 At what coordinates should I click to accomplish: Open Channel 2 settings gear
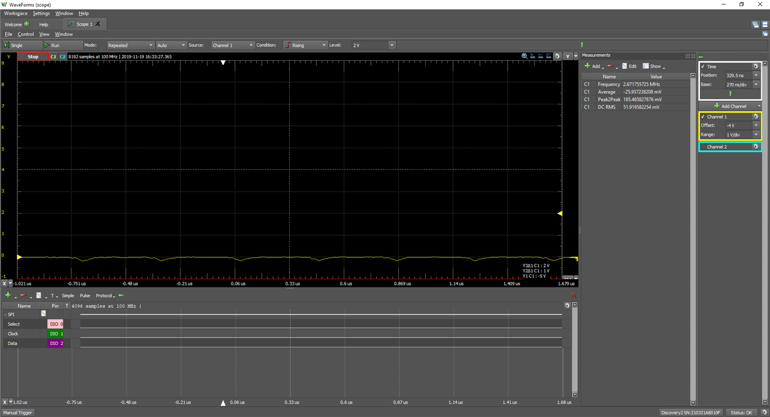tap(756, 147)
